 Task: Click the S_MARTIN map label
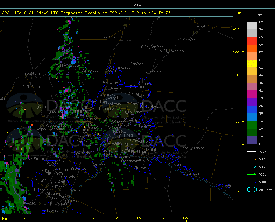[127, 136]
